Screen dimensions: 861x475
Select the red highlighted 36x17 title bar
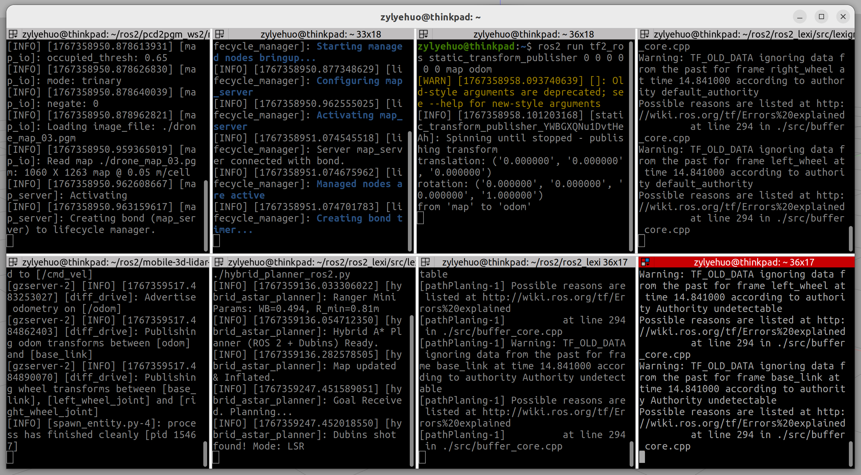coord(753,262)
